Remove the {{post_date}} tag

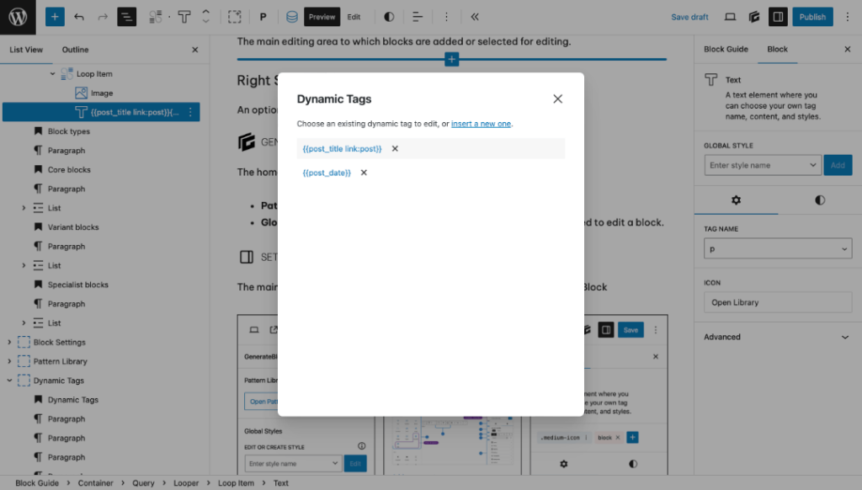[x=364, y=173]
